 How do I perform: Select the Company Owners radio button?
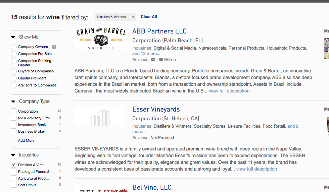14,47
